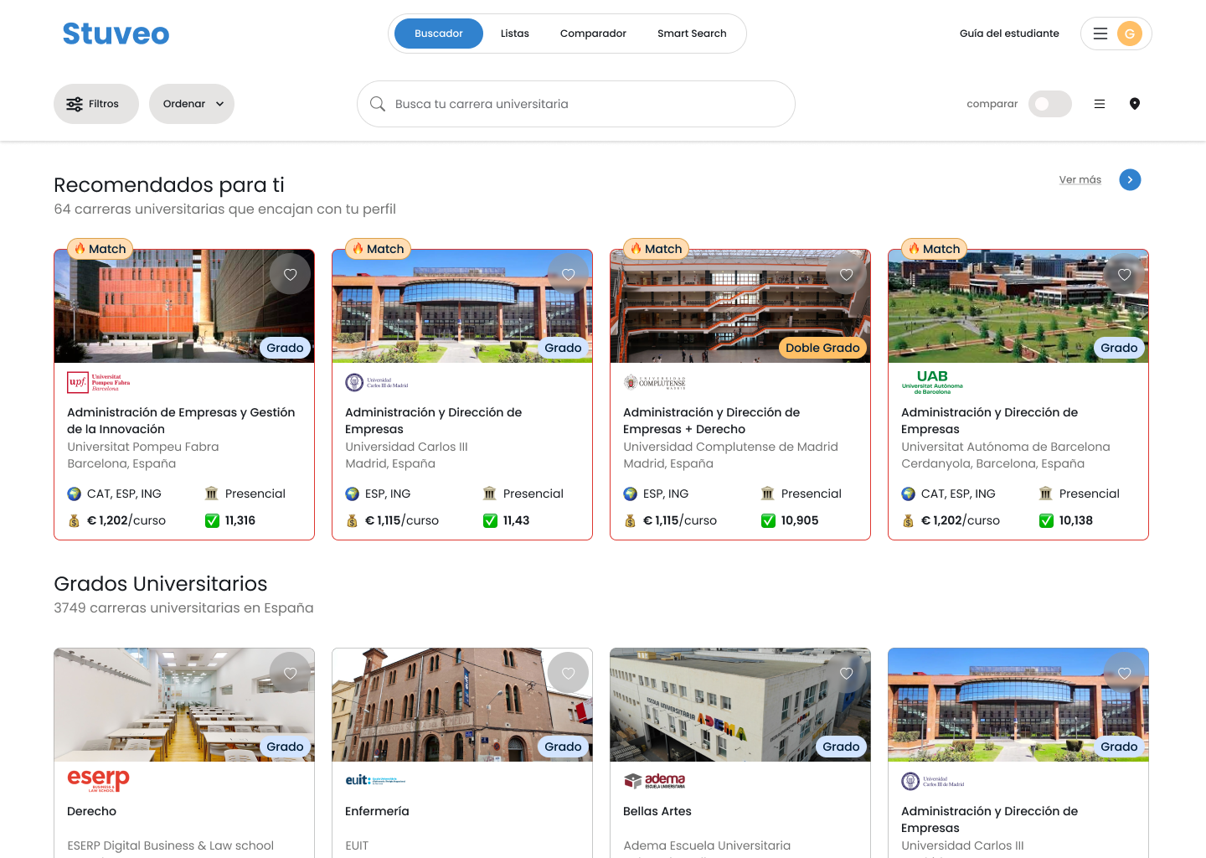Click the blue arrow next to Ver más
This screenshot has width=1206, height=858.
pyautogui.click(x=1130, y=179)
